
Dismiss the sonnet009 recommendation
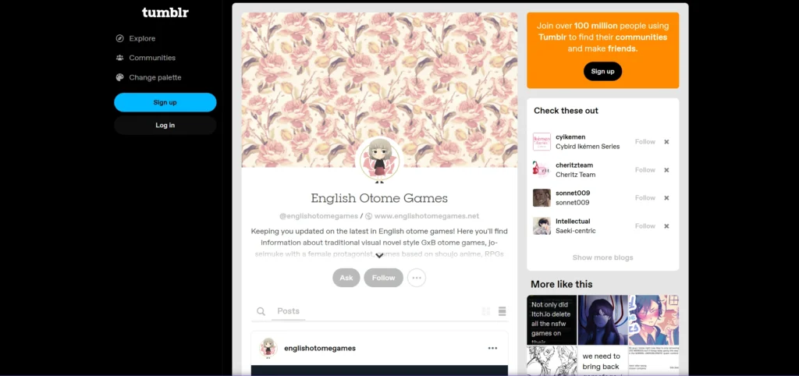[666, 197]
